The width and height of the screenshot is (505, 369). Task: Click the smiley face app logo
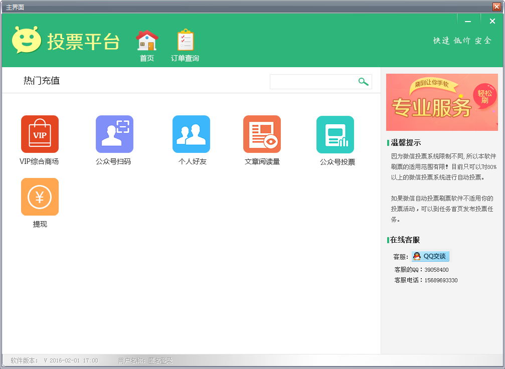[x=27, y=40]
